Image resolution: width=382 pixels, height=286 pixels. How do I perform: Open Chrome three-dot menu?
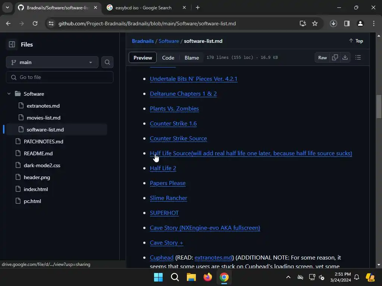point(374,23)
